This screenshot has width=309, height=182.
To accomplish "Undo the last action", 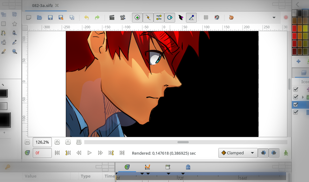I will pyautogui.click(x=86, y=17).
